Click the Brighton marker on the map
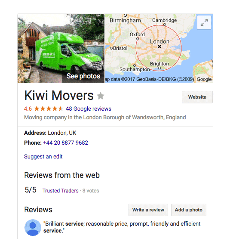236x239 pixels. [x=159, y=68]
